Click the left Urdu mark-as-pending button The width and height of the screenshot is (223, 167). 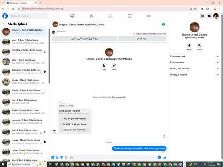(x=84, y=38)
